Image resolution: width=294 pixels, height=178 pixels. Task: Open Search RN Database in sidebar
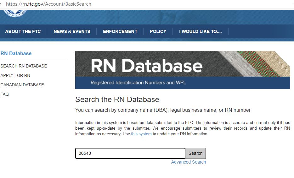coord(24,66)
